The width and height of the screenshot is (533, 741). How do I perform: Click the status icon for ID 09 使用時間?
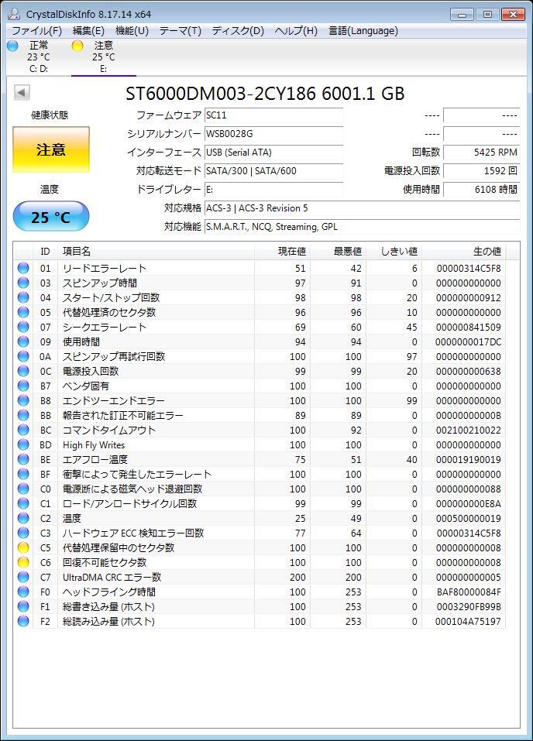[x=23, y=341]
